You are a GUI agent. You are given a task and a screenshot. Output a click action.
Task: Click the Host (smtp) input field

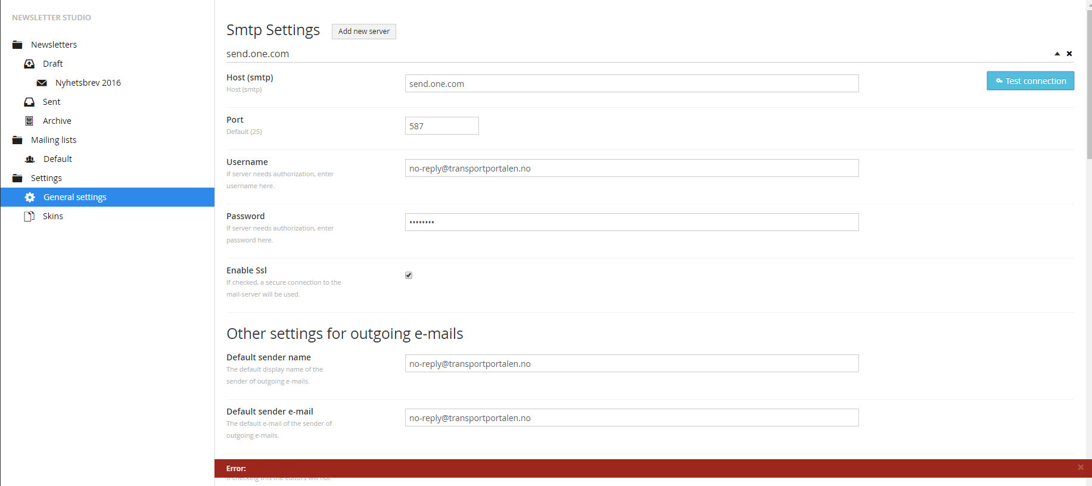coord(631,83)
